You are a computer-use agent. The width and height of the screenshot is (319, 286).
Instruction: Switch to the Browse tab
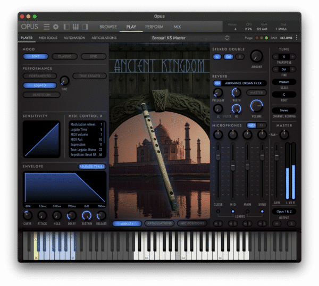(108, 27)
